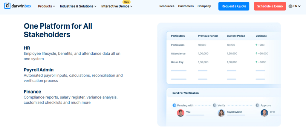Click the Payroll Admin name under Verify
The width and height of the screenshot is (306, 132).
235,112
